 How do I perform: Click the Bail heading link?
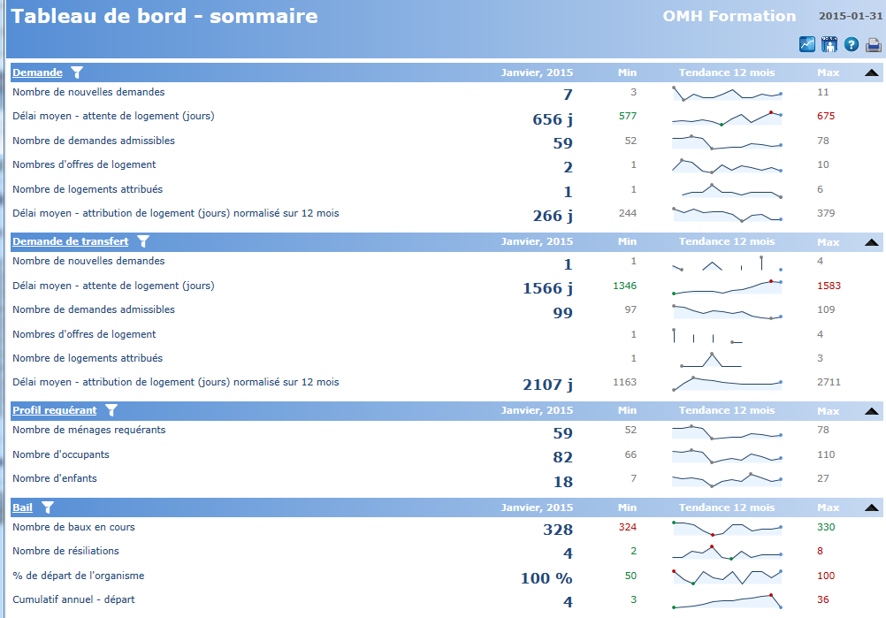click(22, 507)
